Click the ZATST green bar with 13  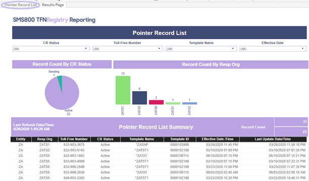pyautogui.click(x=123, y=90)
